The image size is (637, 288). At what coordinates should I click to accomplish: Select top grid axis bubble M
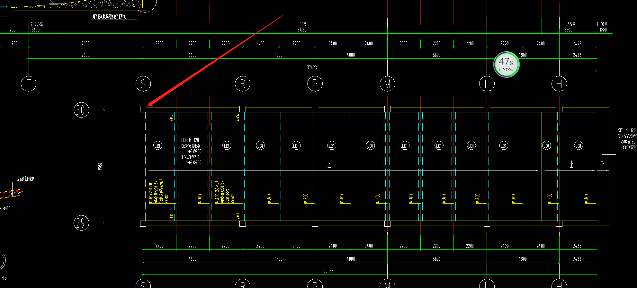click(387, 84)
